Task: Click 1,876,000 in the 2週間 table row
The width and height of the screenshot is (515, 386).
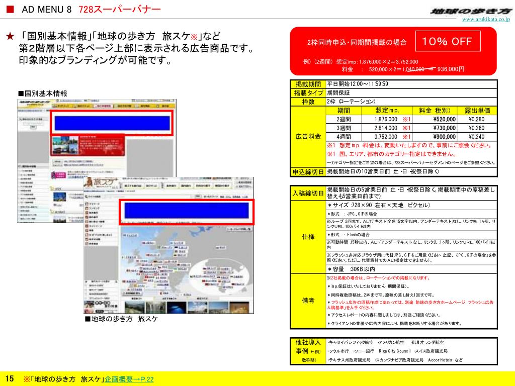Action: [x=386, y=119]
